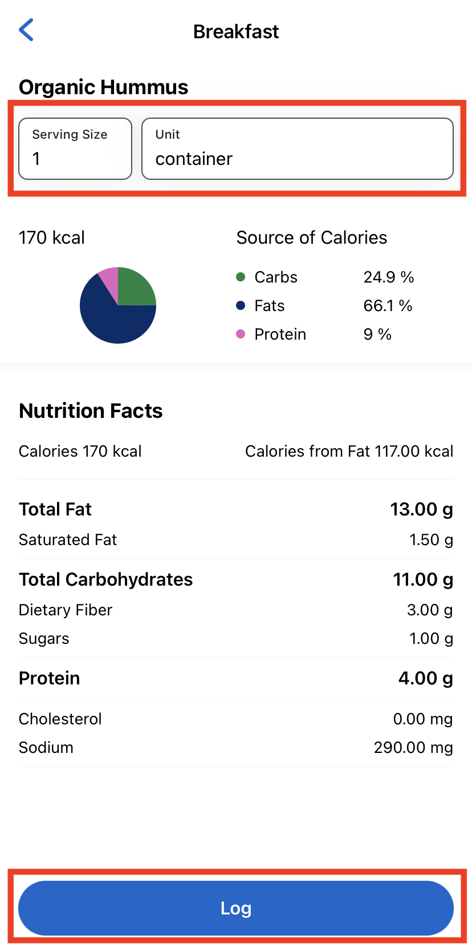Tap the calories pie chart
This screenshot has width=472, height=947.
pyautogui.click(x=118, y=305)
